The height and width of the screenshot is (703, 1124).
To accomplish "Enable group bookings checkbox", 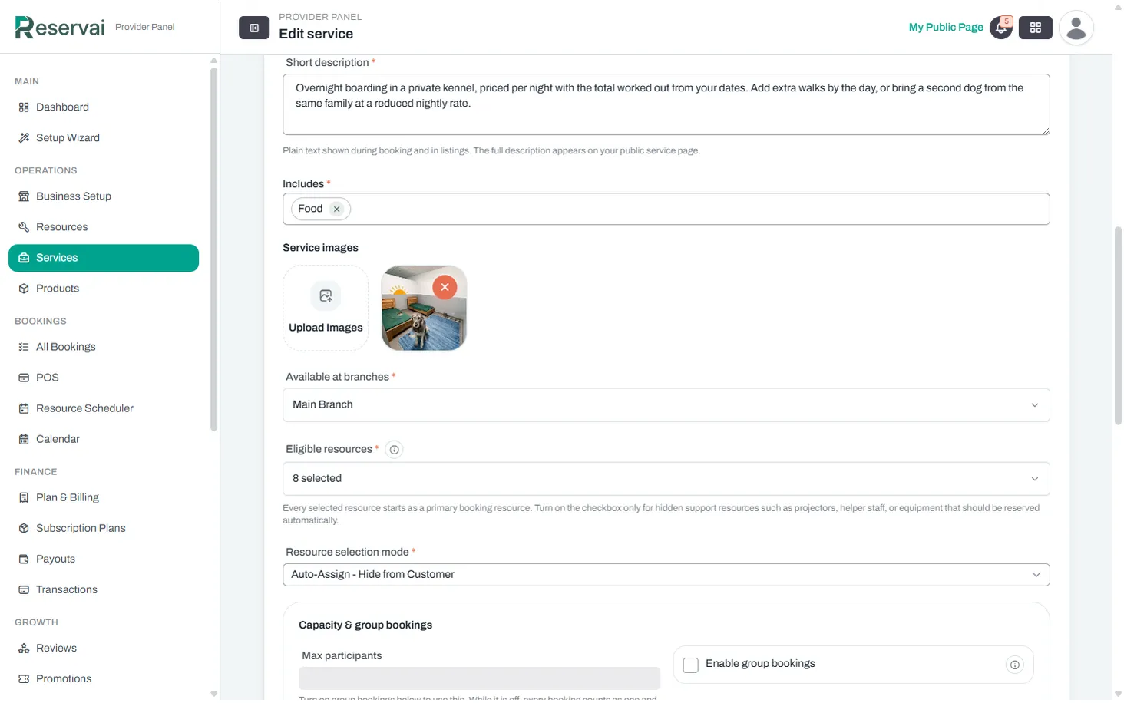I will tap(690, 665).
